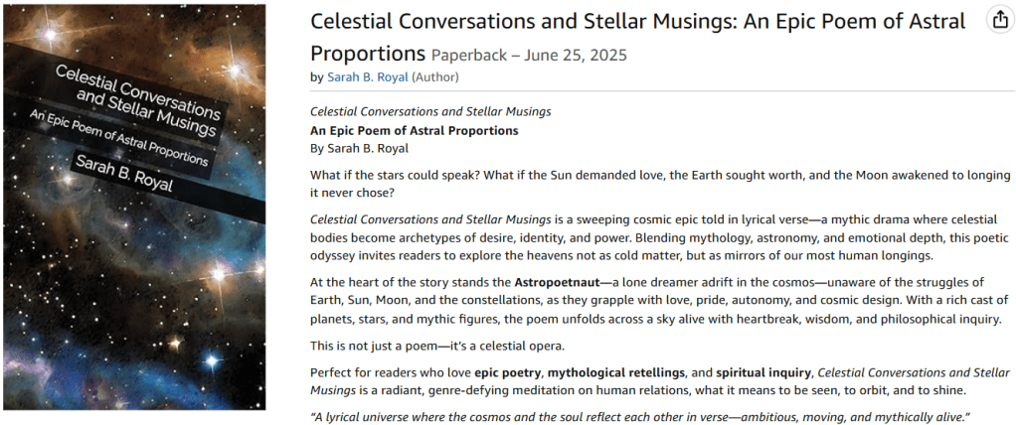
Task: Click the italic book title heading the description
Action: pos(430,111)
